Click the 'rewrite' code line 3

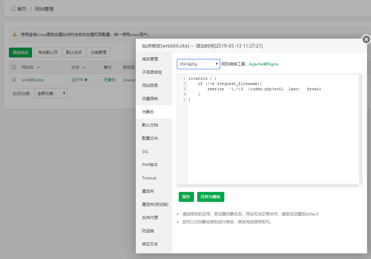[x=264, y=89]
